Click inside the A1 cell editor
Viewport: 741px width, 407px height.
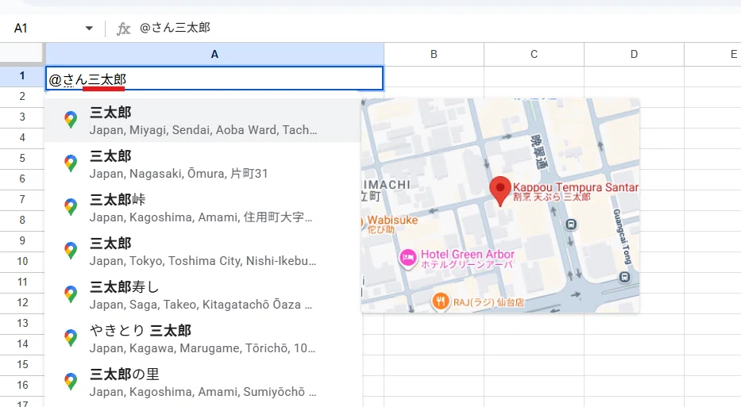[214, 79]
